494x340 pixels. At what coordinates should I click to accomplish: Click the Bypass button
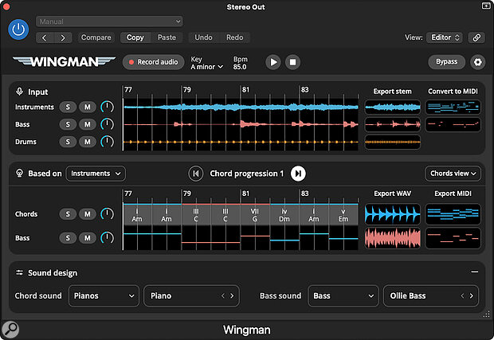coord(446,61)
